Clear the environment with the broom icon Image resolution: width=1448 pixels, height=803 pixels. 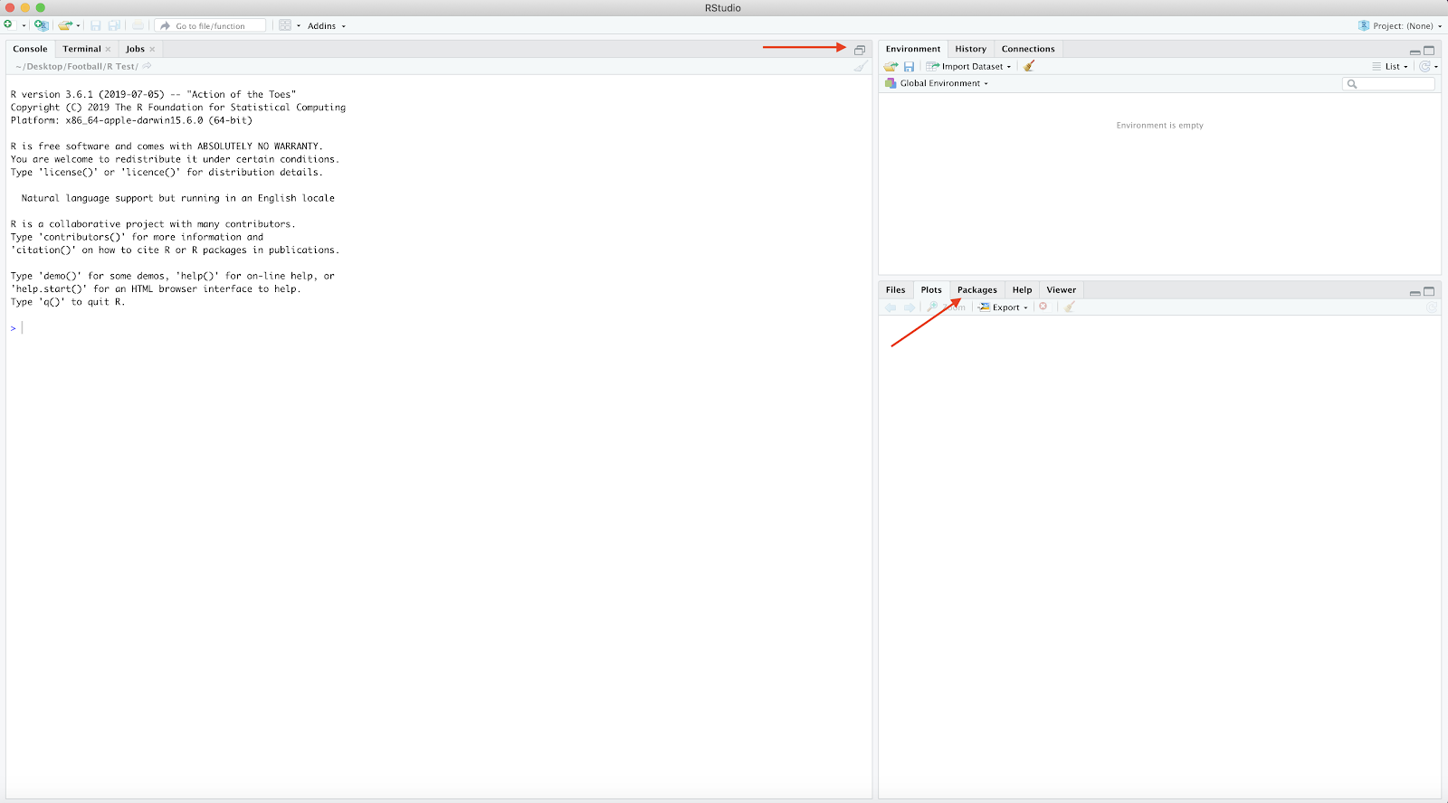click(1029, 66)
